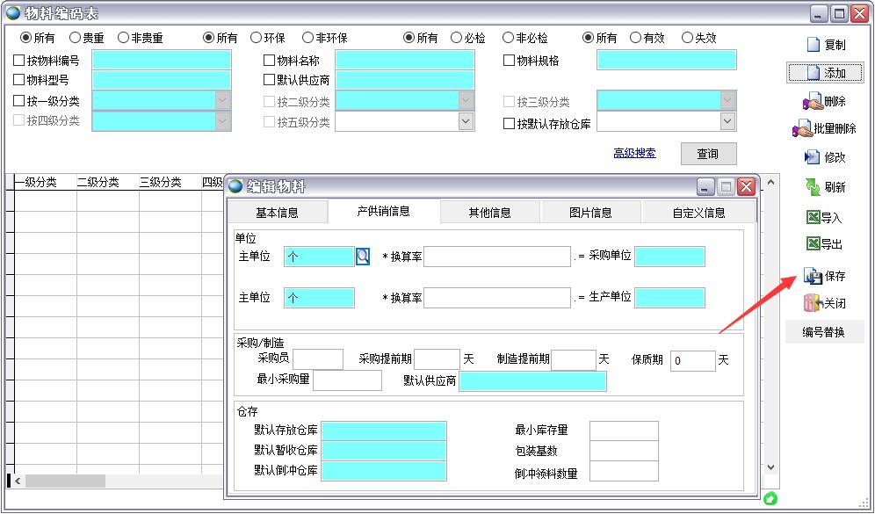Click the 查询 query button

[x=708, y=153]
